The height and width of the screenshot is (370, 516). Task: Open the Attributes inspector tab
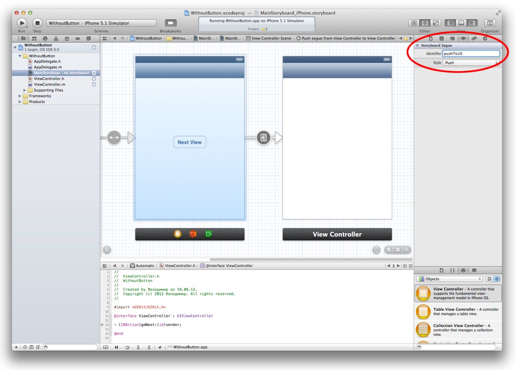464,38
